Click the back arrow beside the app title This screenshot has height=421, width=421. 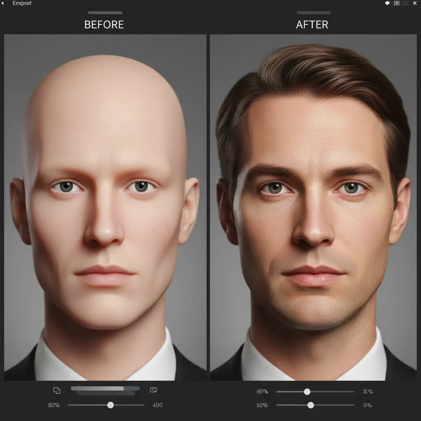coord(3,3)
